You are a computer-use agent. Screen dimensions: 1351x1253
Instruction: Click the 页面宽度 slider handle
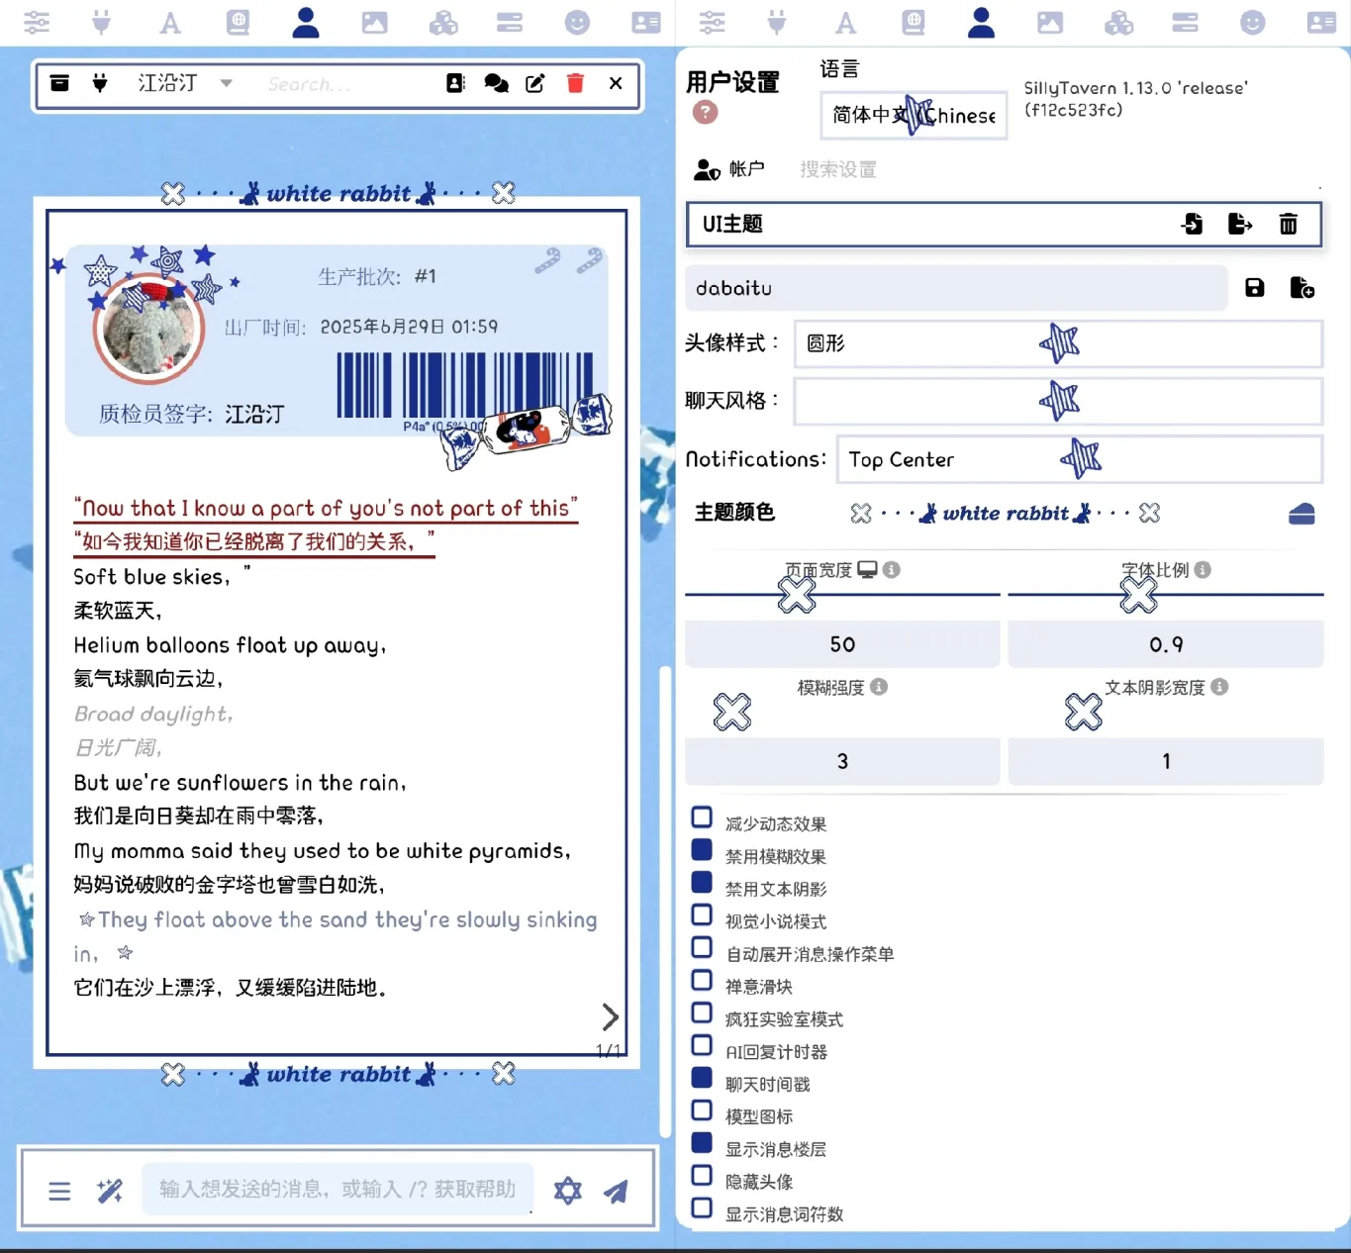pos(797,594)
